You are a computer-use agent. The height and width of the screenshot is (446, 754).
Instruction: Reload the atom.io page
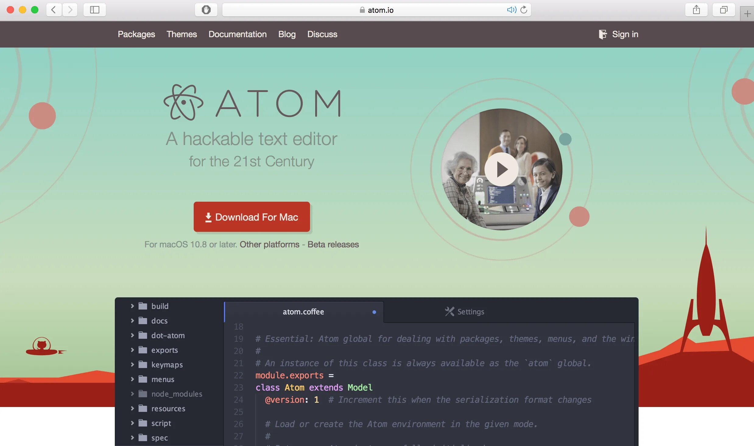coord(524,10)
